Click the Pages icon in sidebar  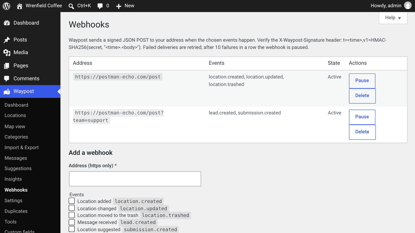(7, 66)
